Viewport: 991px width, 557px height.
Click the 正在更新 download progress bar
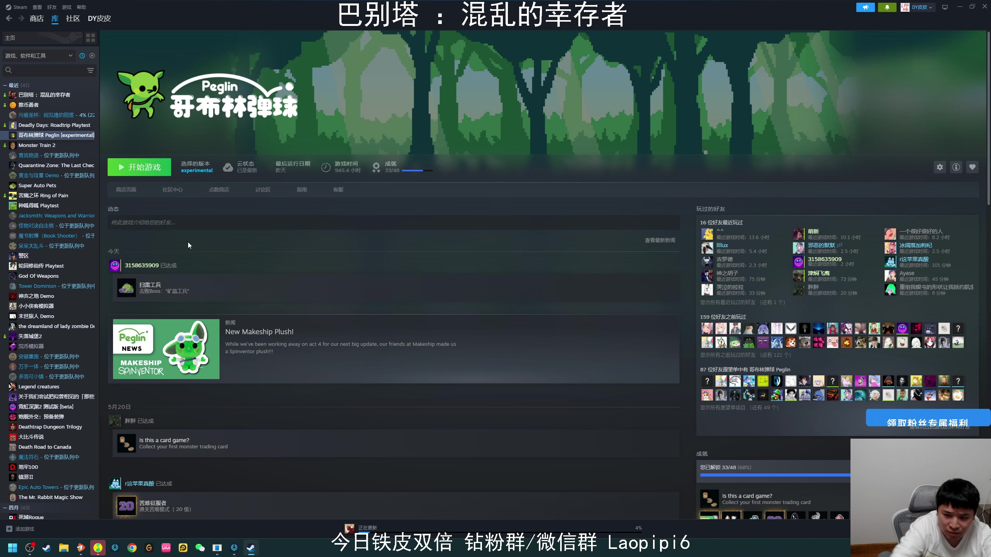(500, 533)
